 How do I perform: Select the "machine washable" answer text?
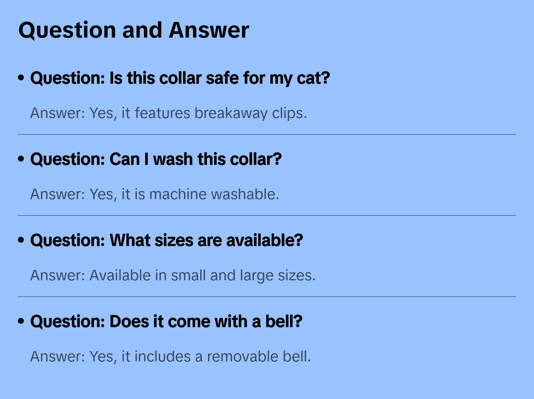click(154, 194)
